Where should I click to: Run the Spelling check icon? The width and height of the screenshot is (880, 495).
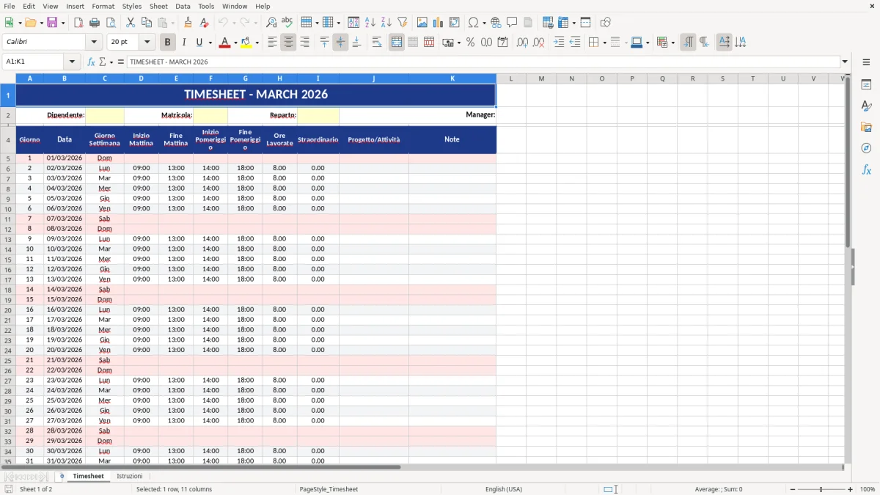coord(287,23)
